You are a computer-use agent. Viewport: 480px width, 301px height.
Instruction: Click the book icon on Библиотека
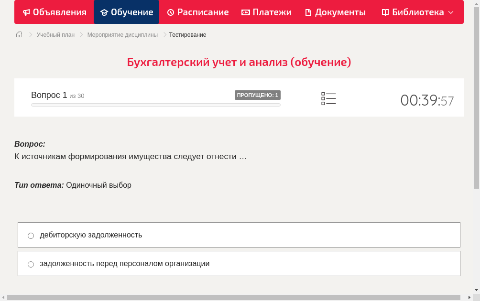[x=385, y=12]
